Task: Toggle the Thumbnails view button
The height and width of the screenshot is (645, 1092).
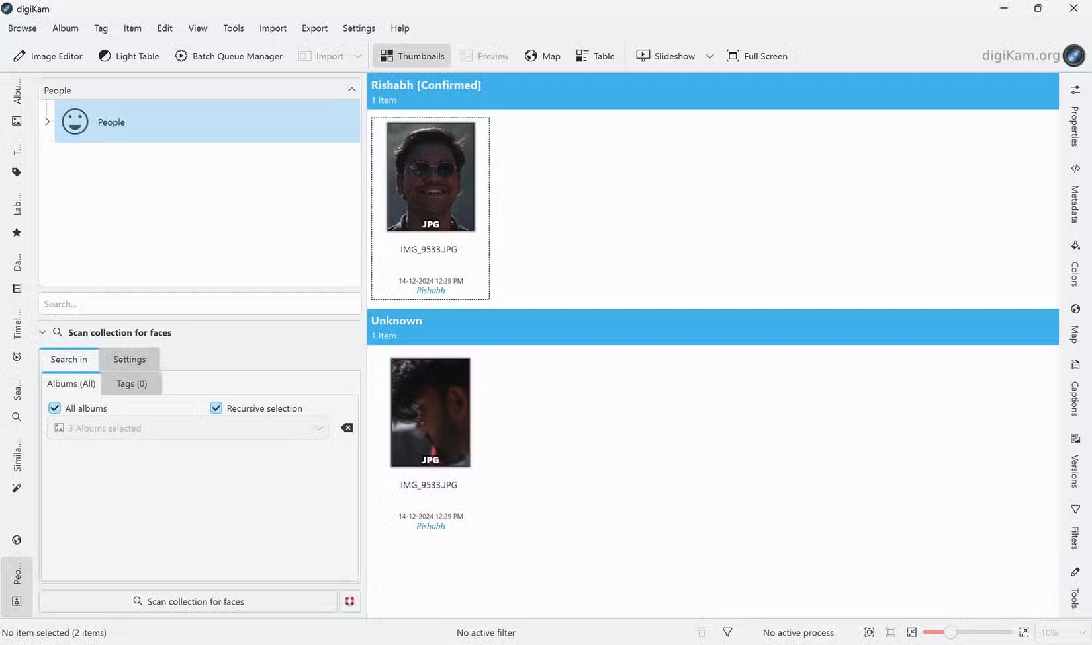Action: pos(412,56)
